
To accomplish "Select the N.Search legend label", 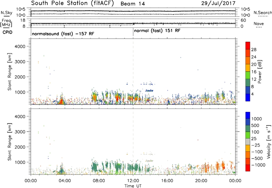I will 263,13.
